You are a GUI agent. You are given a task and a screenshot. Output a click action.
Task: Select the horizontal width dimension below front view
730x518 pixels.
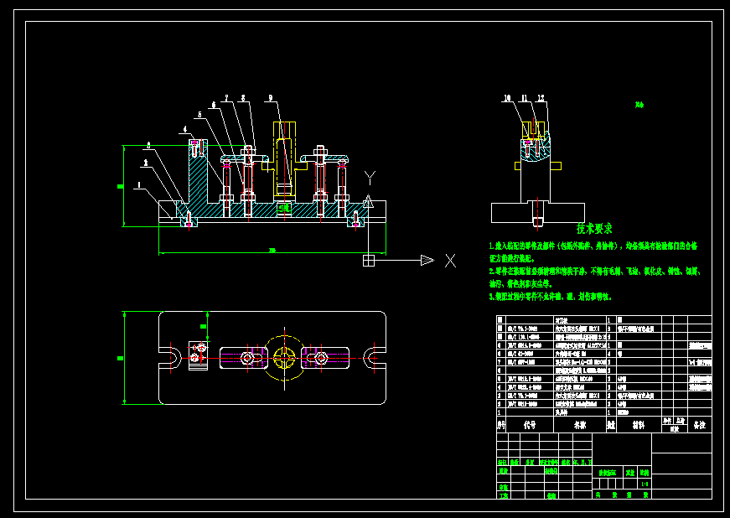pyautogui.click(x=272, y=251)
